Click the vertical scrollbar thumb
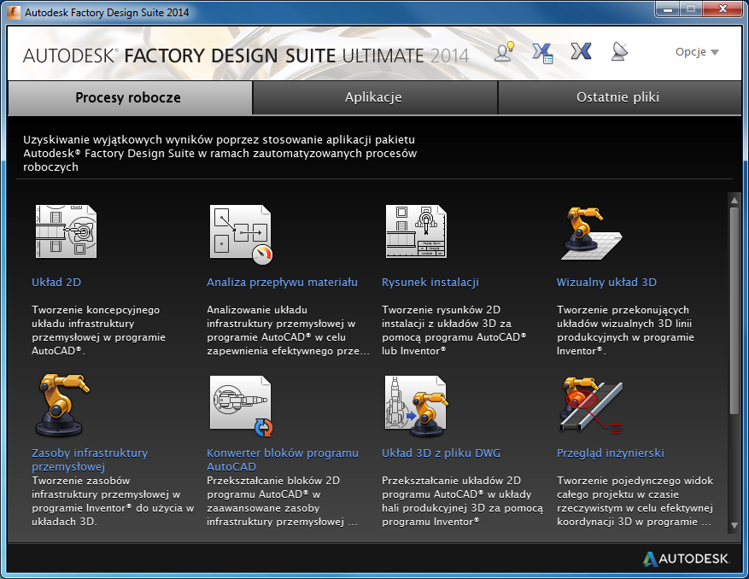 734,311
